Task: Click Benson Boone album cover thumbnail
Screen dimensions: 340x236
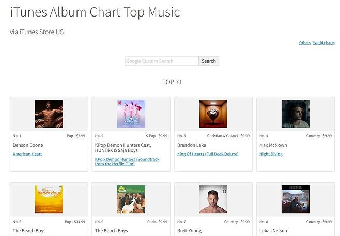Action: pyautogui.click(x=49, y=114)
